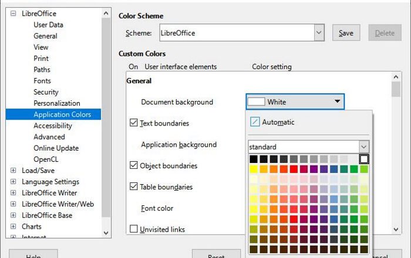Select the Paths option page
This screenshot has width=411, height=258.
pyautogui.click(x=42, y=70)
